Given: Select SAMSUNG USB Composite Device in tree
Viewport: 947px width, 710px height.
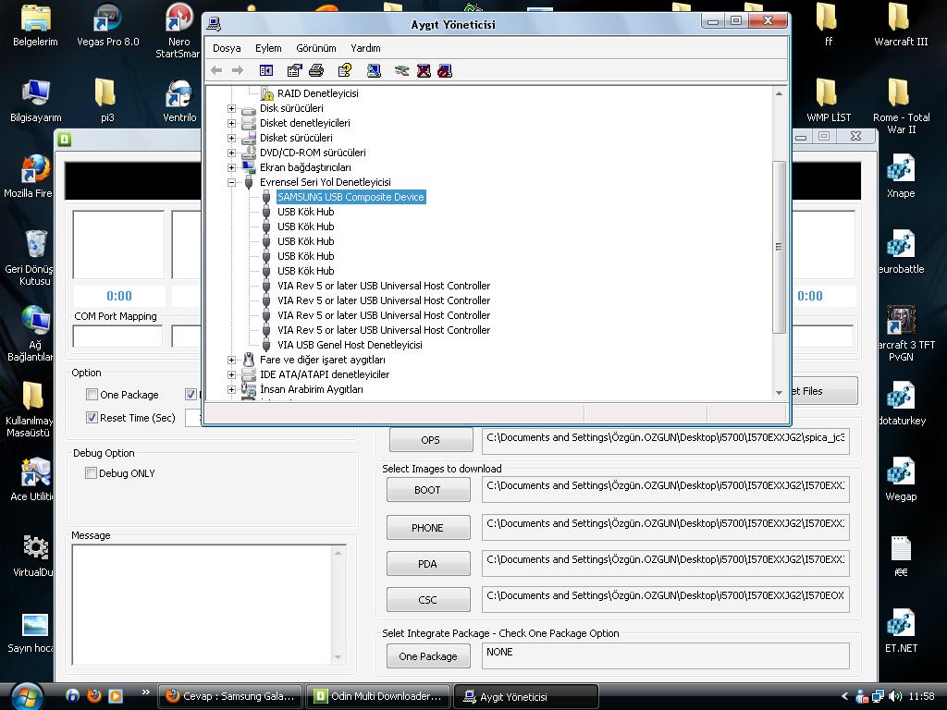Looking at the screenshot, I should point(351,197).
